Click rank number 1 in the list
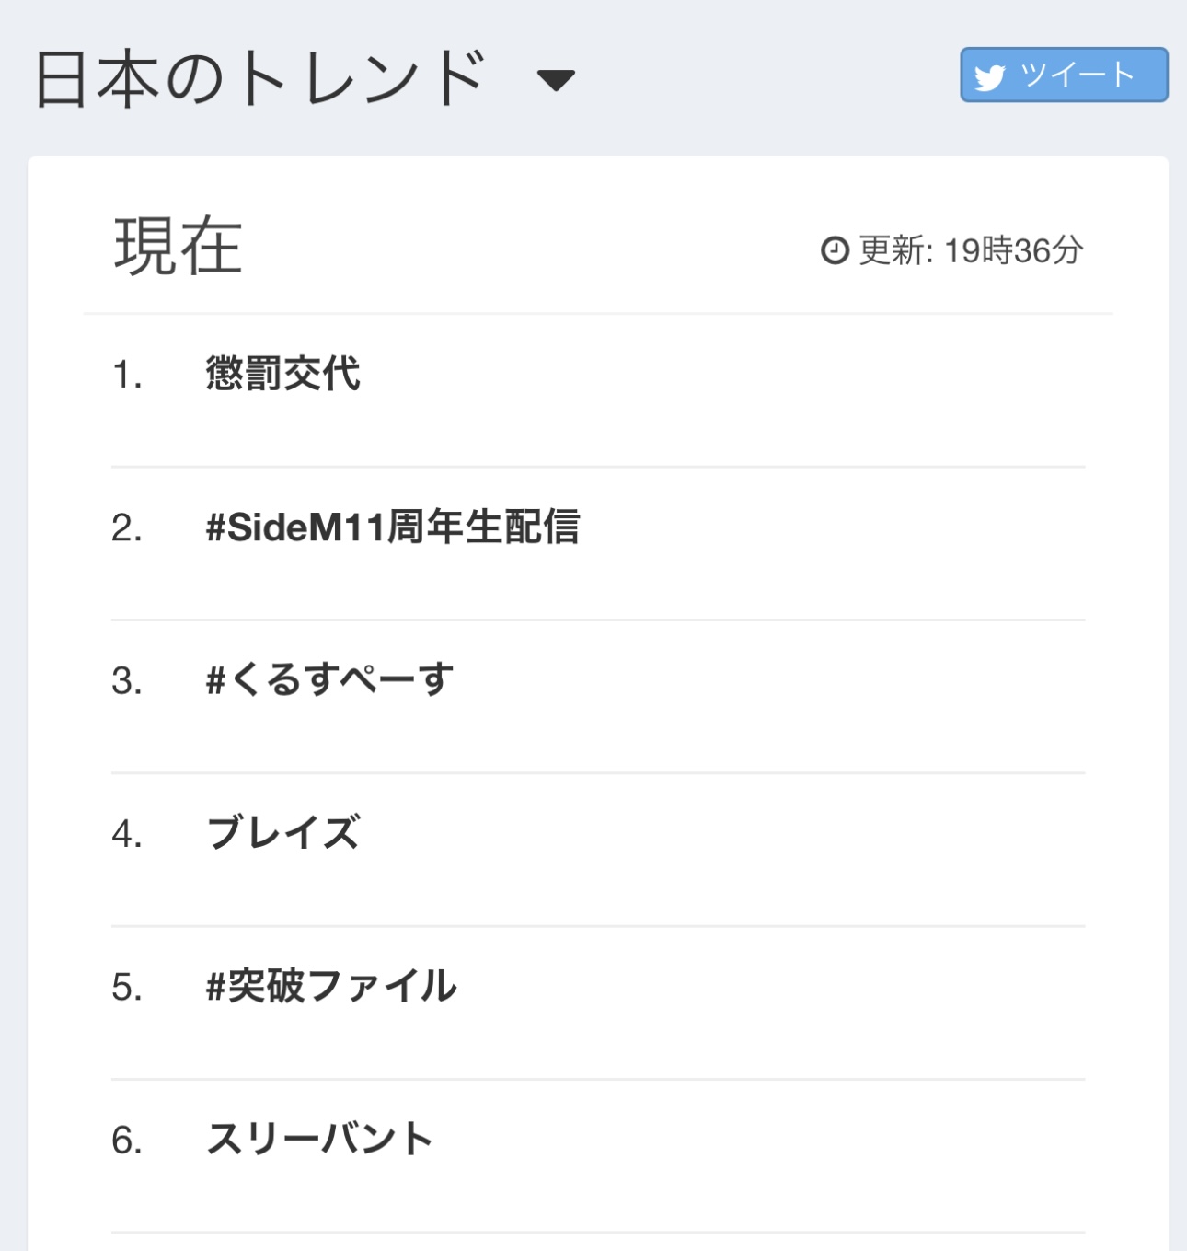1187x1251 pixels. (127, 375)
